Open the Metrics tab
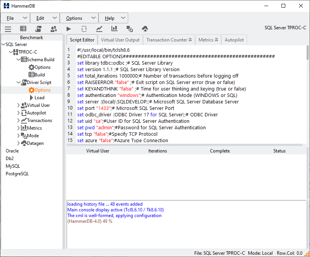Viewport: 310px width, 257px height. pos(208,40)
